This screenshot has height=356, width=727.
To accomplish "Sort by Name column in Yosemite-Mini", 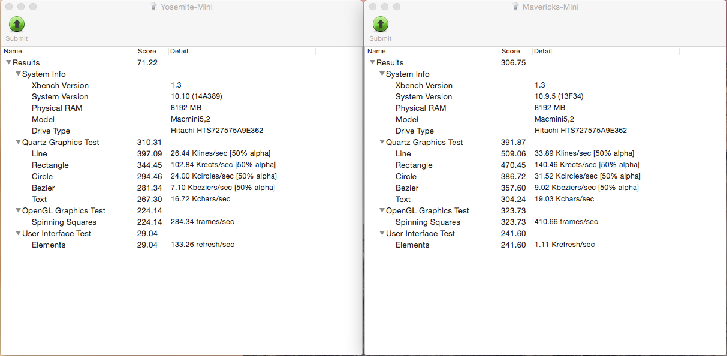I will 68,51.
